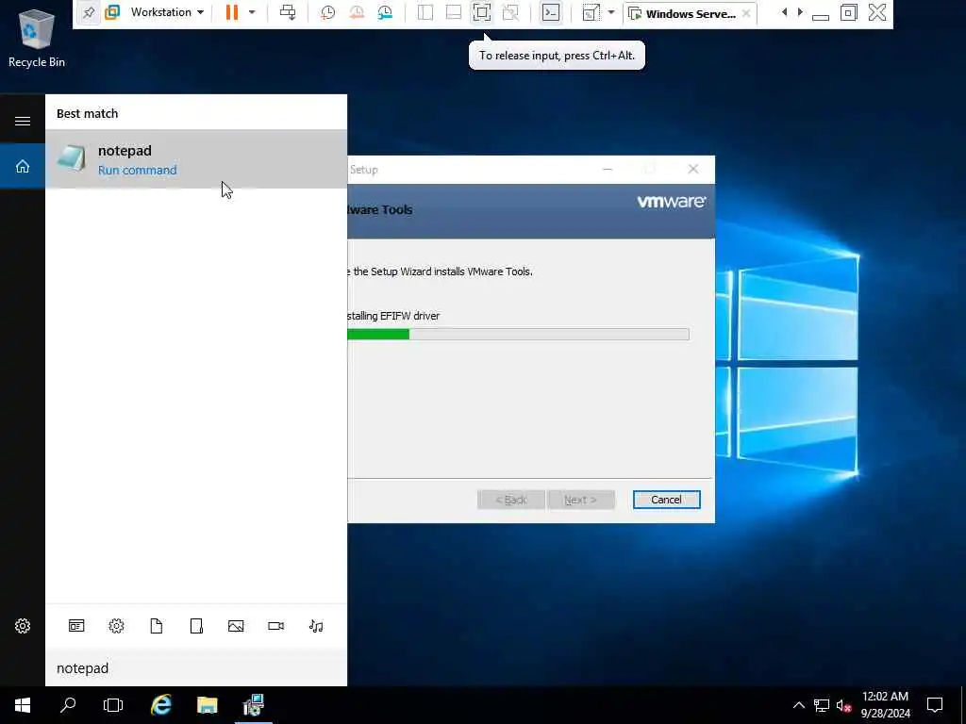966x724 pixels.
Task: Filter search results by Apps
Action: tap(76, 626)
